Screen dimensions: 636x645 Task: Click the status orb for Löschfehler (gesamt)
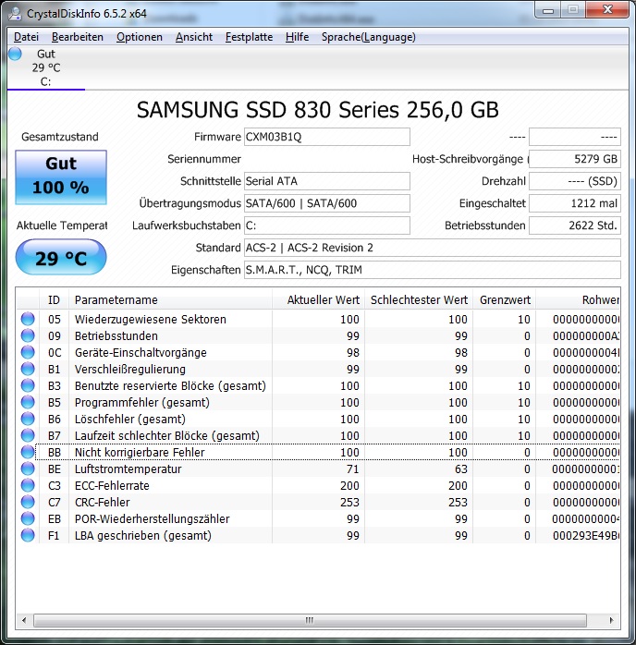tap(28, 419)
